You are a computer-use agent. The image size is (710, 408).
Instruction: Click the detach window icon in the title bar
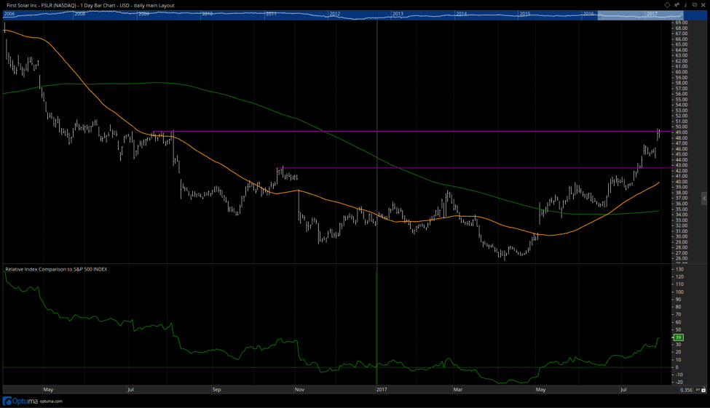coord(695,5)
